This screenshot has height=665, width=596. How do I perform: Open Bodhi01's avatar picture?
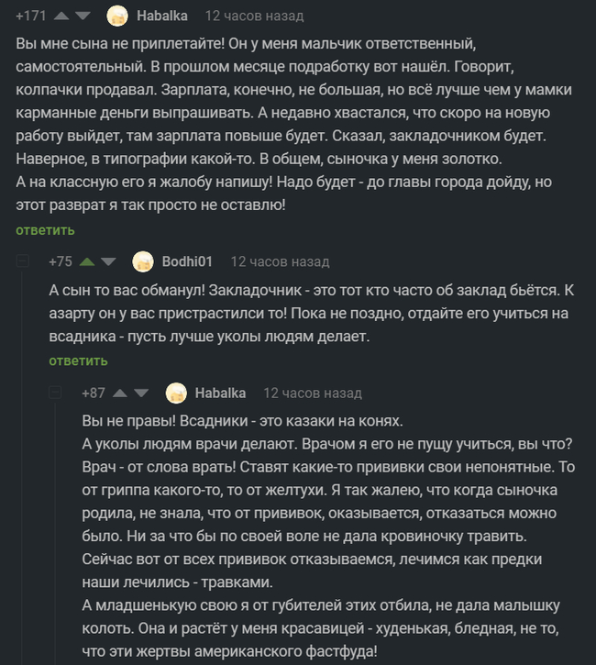[x=143, y=261]
